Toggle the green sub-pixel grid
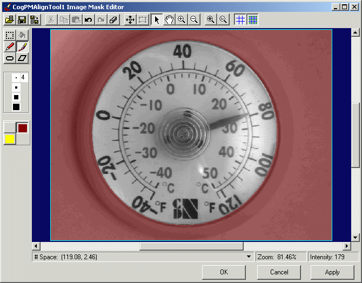Screen dimensions: 362x283 point(252,19)
